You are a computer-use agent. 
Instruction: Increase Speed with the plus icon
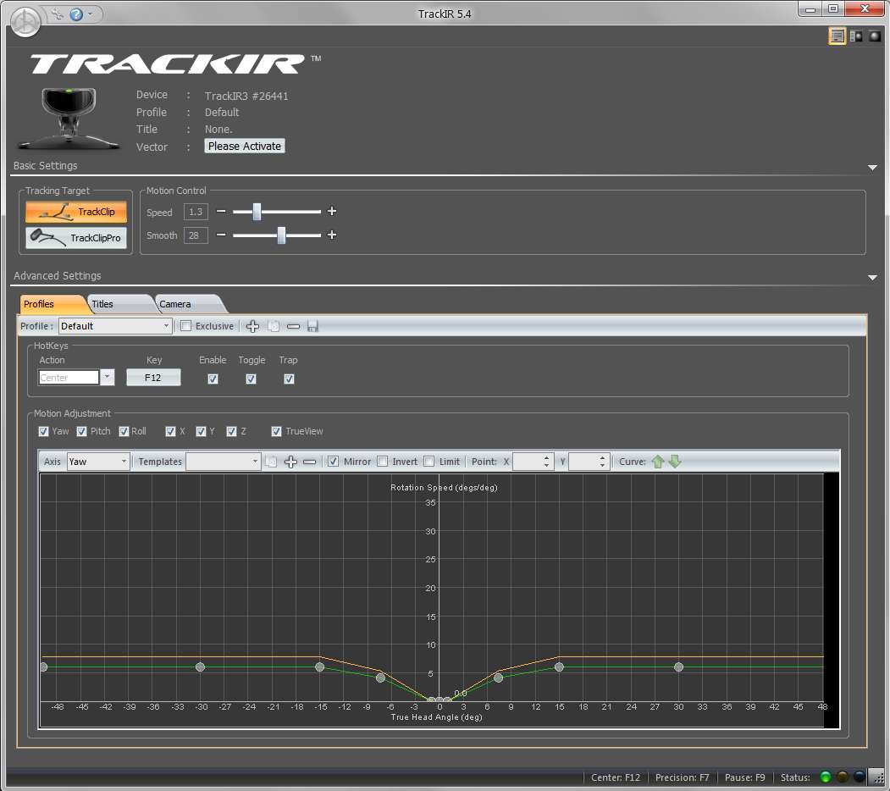click(332, 211)
